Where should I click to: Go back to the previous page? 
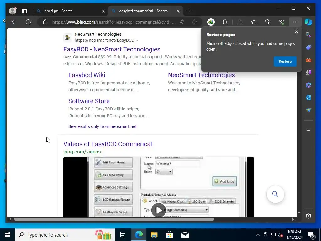tap(14, 22)
